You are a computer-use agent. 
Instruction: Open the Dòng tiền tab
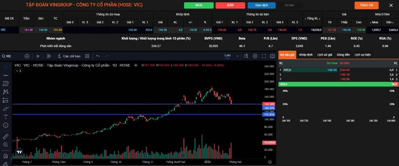(343, 55)
